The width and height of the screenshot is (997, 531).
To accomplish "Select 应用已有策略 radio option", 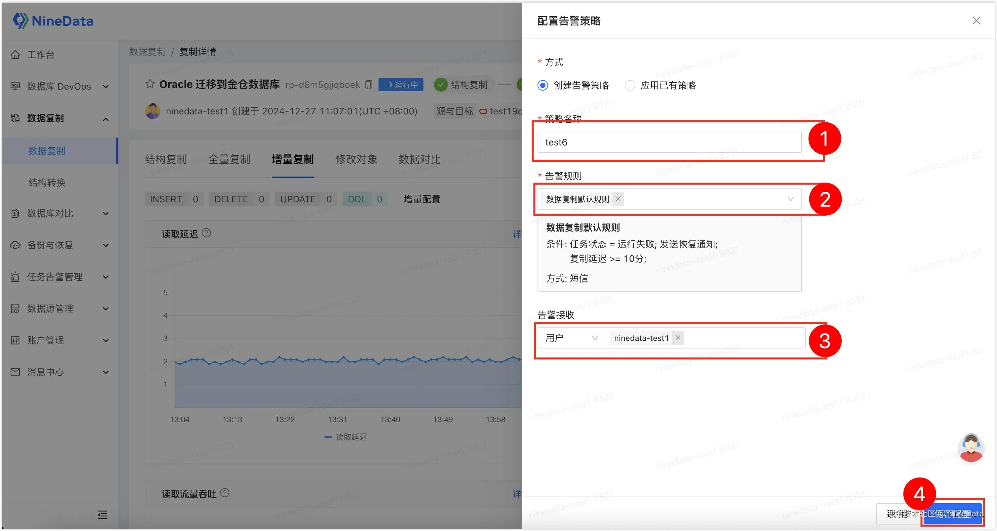I will (x=630, y=85).
